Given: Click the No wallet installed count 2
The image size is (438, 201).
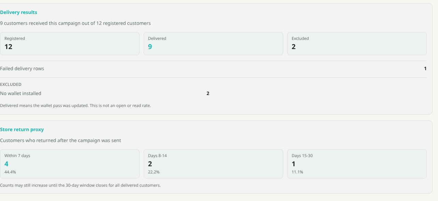Looking at the screenshot, I should (208, 93).
